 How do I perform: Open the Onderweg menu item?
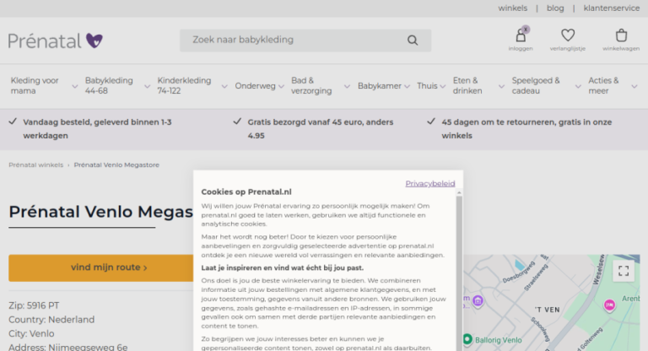255,86
